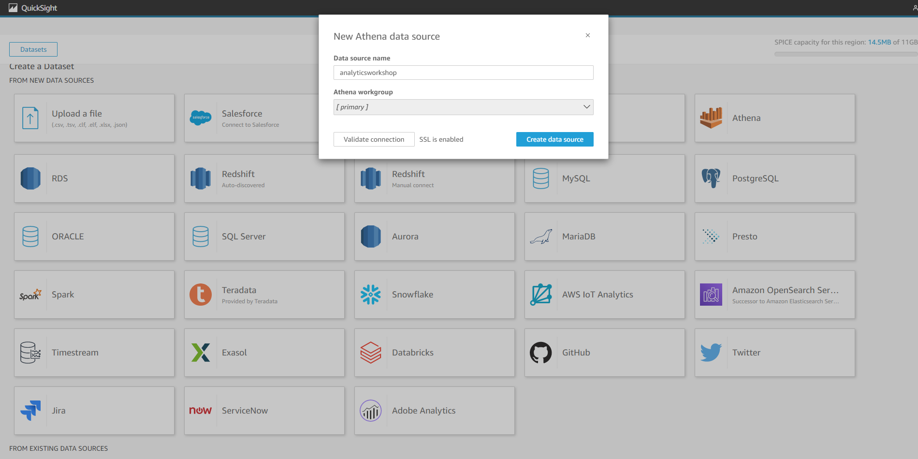Screen dimensions: 918x459
Task: Select the Teradata card label
Action: (x=239, y=290)
